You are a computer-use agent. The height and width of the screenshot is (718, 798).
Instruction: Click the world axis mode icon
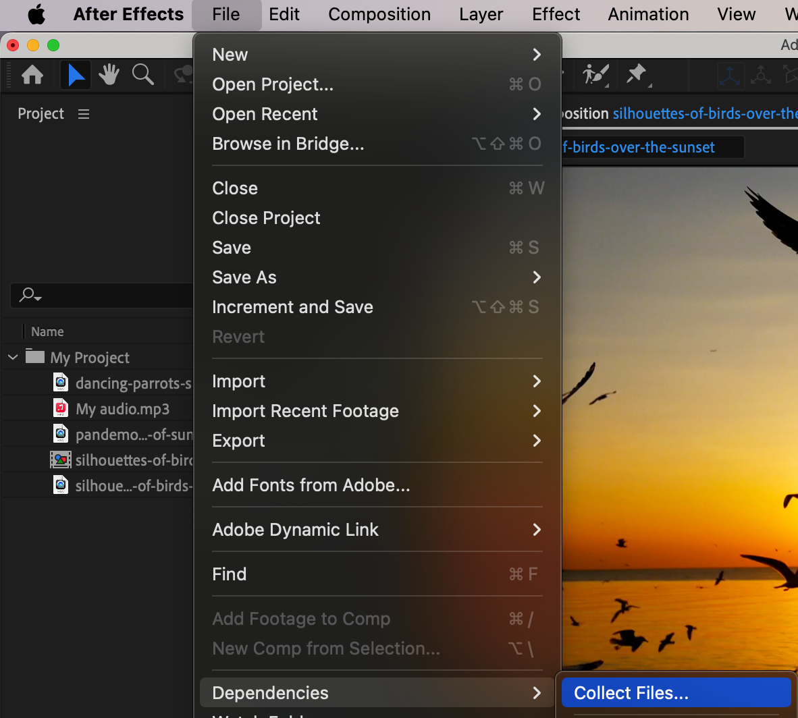point(760,76)
